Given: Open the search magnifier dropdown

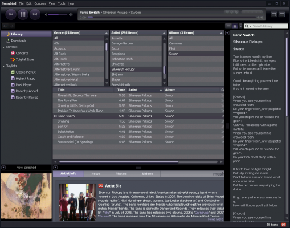Looking at the screenshot, I should click(x=248, y=26).
